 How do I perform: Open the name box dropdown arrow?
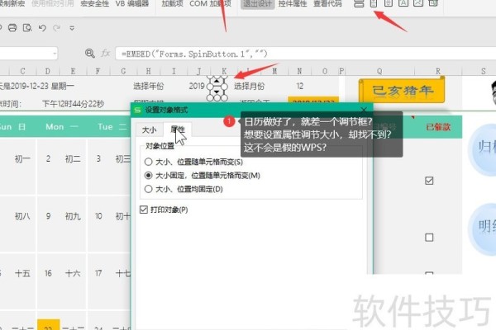coord(55,54)
